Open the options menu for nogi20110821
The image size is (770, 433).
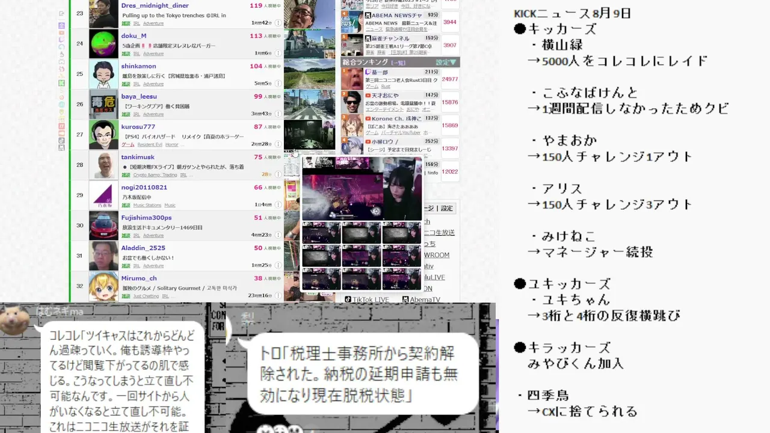point(278,205)
